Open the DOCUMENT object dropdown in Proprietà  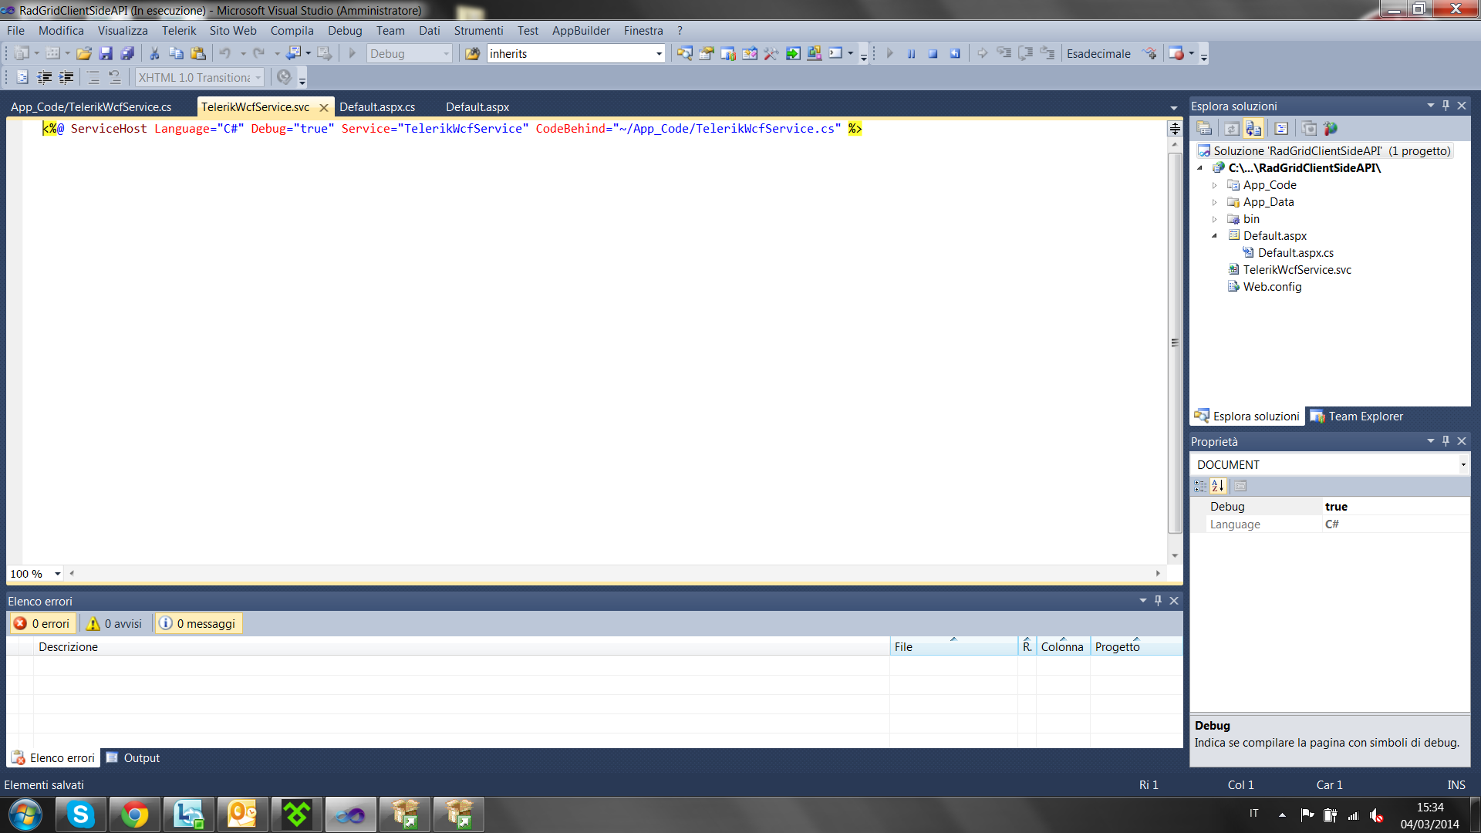point(1462,464)
